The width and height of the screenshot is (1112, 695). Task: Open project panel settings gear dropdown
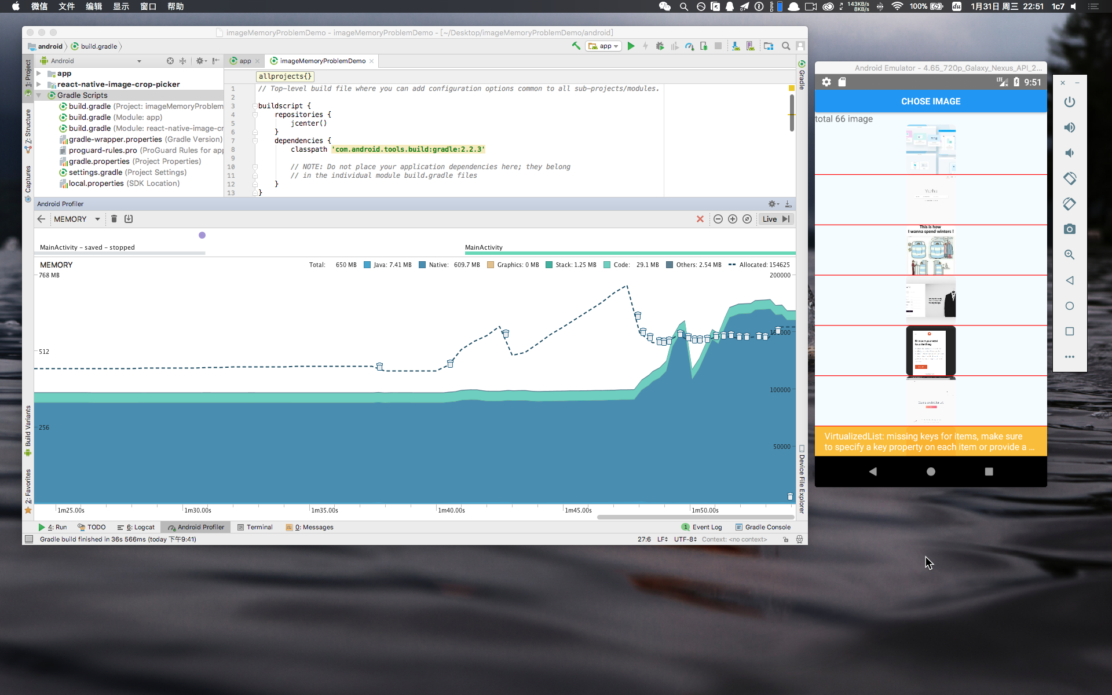pos(200,61)
